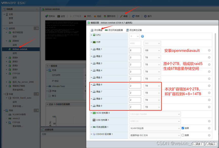Expand the memory (内存) settings row
This screenshot has width=219, height=148.
tap(91, 42)
